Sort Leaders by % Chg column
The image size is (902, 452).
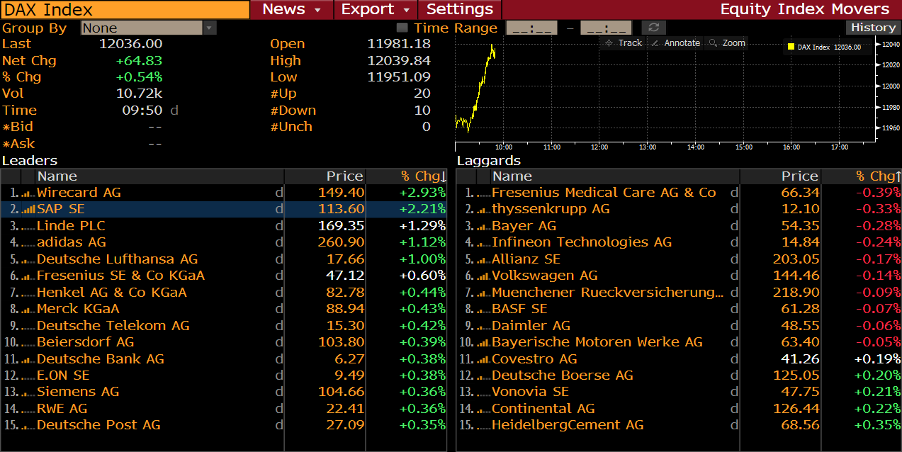[x=423, y=176]
